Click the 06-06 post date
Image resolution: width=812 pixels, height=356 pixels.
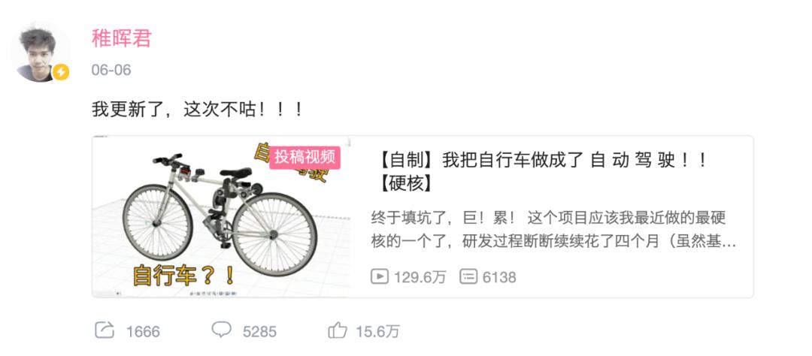tap(111, 70)
